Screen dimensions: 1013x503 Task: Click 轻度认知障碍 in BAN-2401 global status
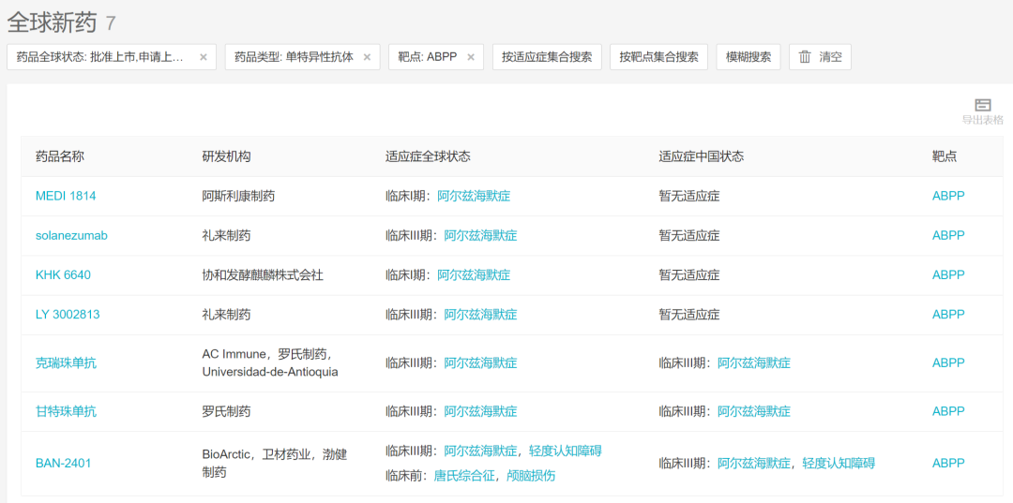tap(566, 451)
